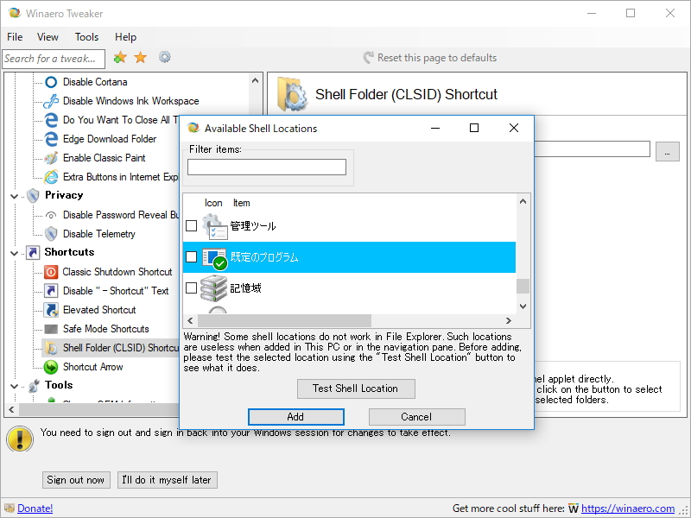Image resolution: width=691 pixels, height=518 pixels.
Task: Click the Enable Classic Paint palette icon
Action: coord(51,158)
